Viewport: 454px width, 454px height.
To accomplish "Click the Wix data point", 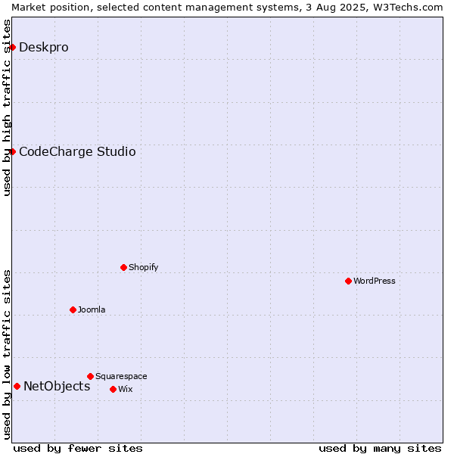I will point(113,390).
